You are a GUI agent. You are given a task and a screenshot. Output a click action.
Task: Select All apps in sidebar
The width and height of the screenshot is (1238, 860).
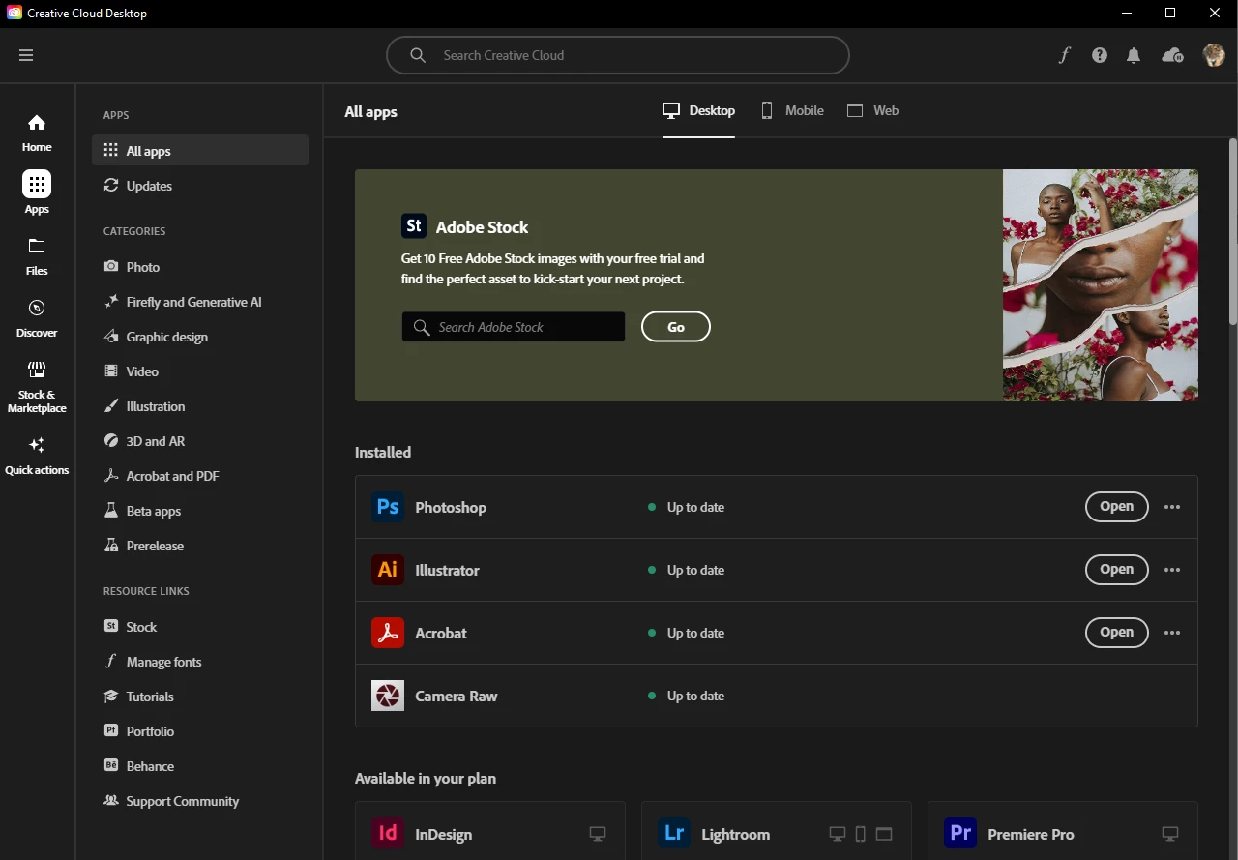point(200,151)
